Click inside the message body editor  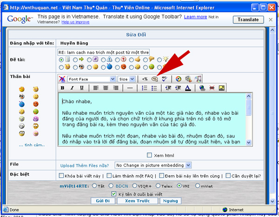(x=152, y=119)
